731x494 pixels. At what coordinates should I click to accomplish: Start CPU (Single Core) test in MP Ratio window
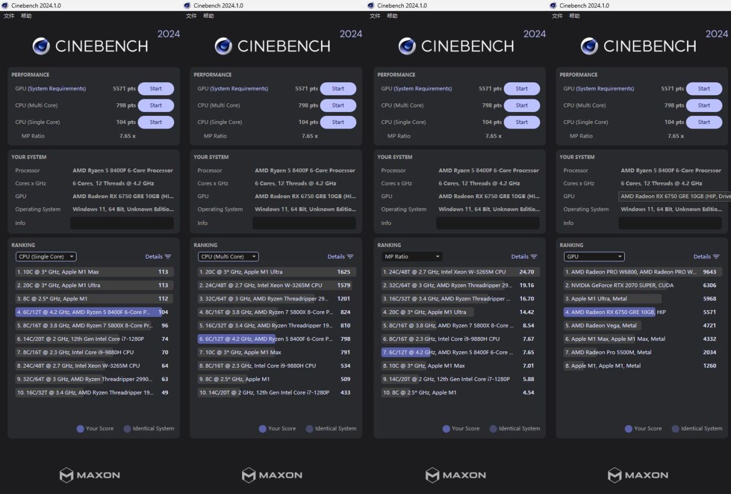tap(522, 122)
